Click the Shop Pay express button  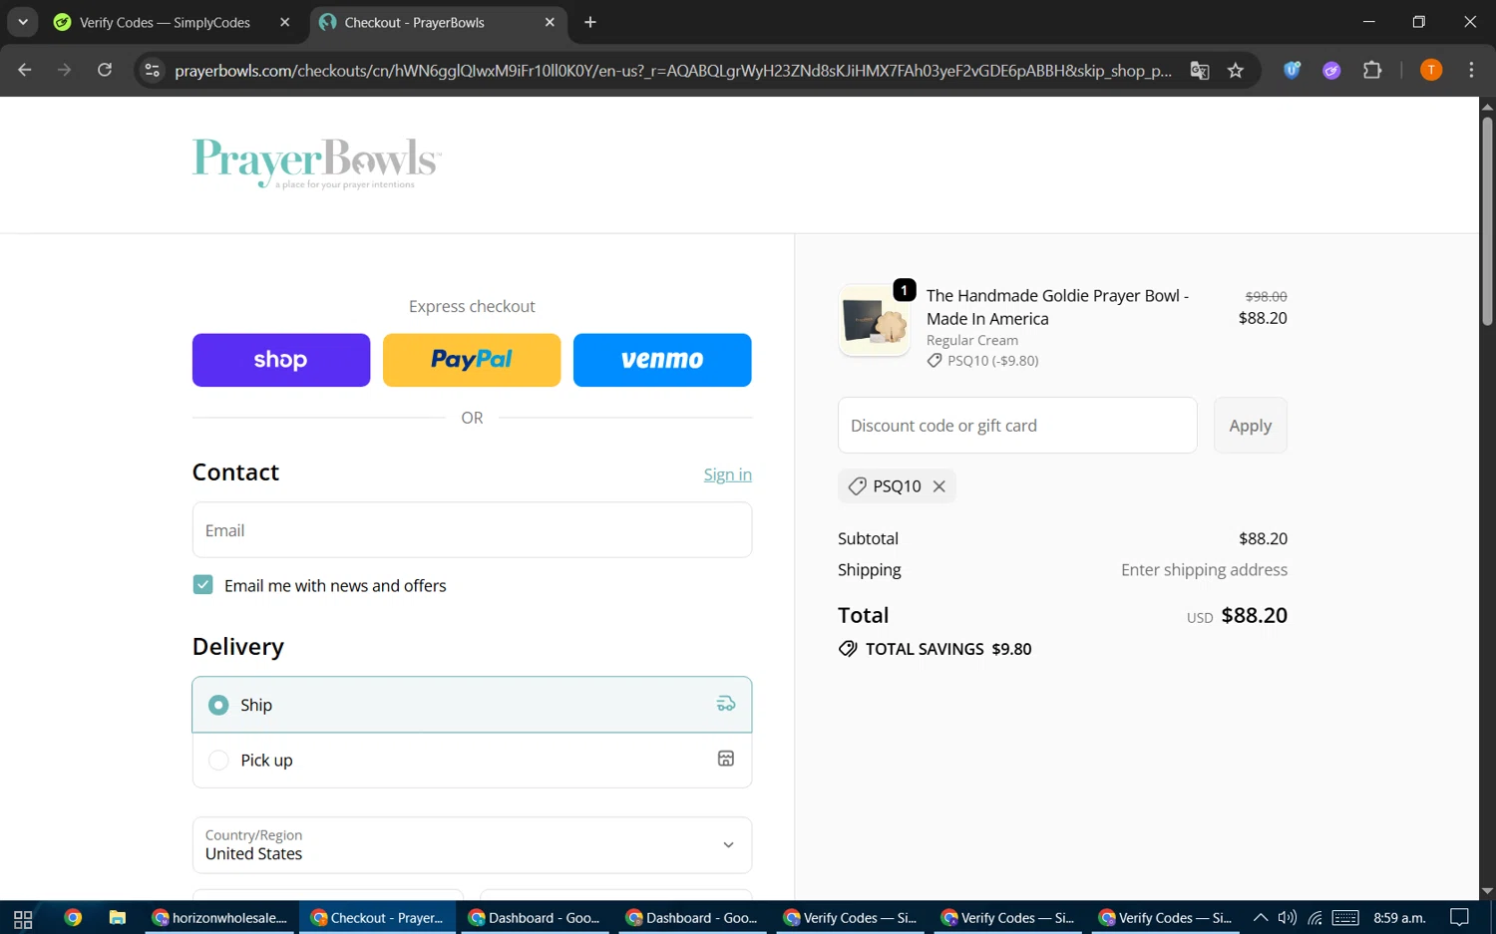[281, 360]
